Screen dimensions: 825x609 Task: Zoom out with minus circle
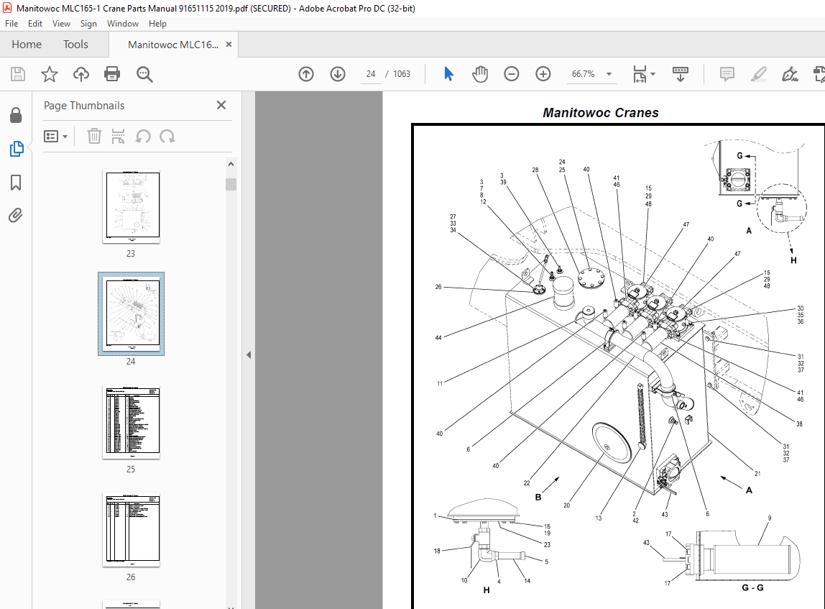[512, 74]
